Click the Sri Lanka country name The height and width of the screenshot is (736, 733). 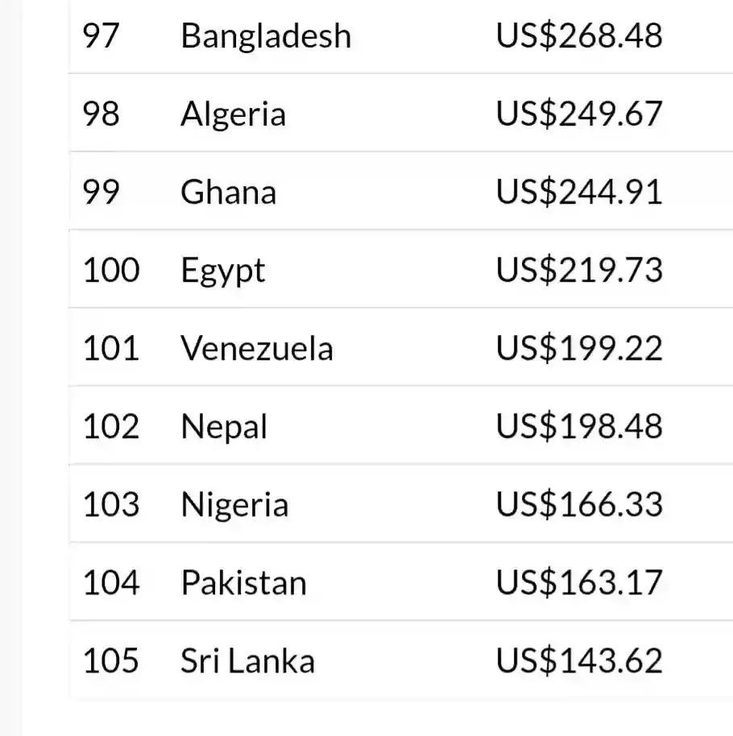tap(248, 660)
